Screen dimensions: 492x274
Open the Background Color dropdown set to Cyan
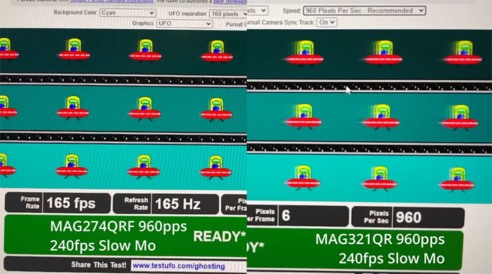128,13
